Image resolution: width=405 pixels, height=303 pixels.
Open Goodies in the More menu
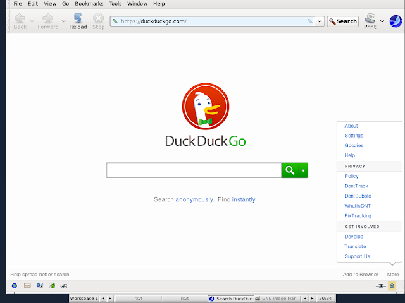click(354, 145)
